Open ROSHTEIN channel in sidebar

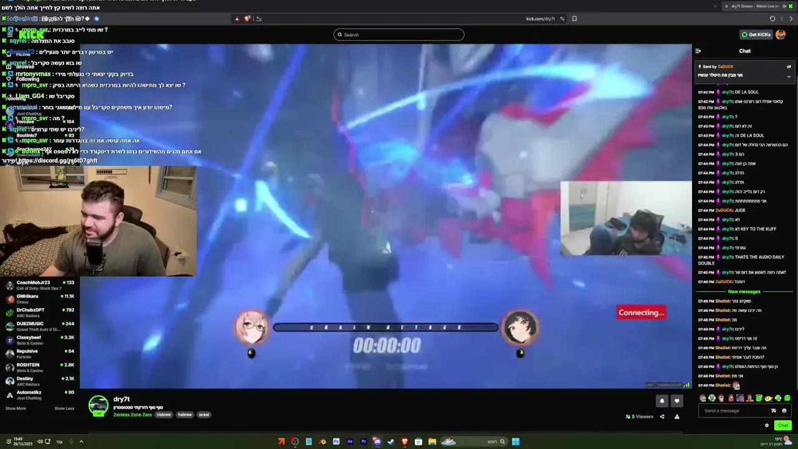coord(39,367)
